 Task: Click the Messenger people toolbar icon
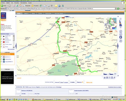click(62, 6)
